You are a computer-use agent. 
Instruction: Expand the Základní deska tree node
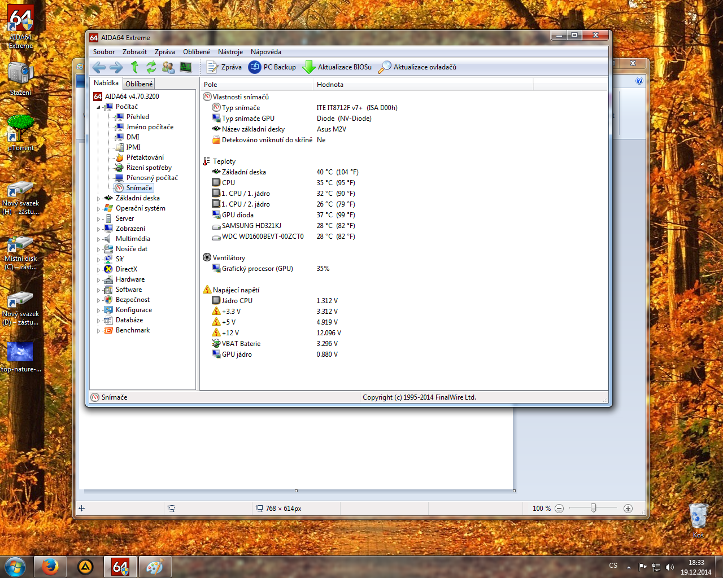coord(98,199)
